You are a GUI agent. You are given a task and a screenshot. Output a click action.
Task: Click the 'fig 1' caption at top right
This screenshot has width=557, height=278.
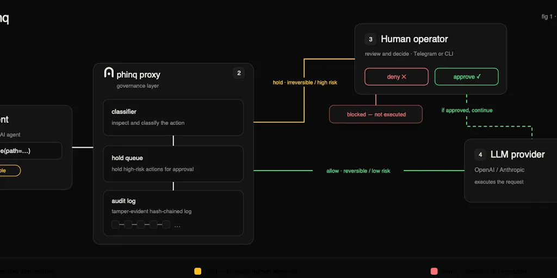(x=549, y=17)
